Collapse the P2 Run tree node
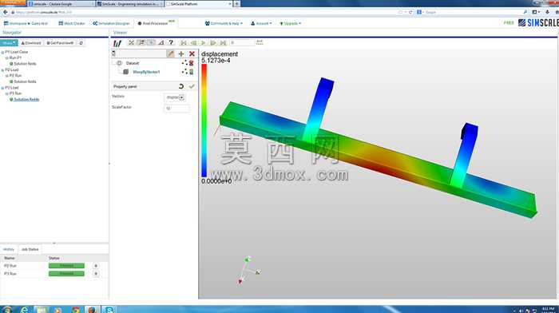 pyautogui.click(x=6, y=76)
